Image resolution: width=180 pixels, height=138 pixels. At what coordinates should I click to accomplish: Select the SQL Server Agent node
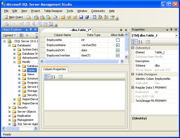(x=28, y=124)
